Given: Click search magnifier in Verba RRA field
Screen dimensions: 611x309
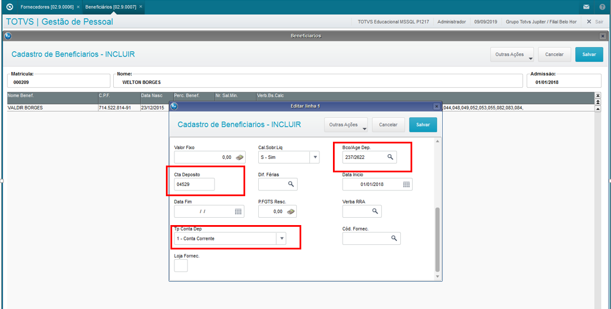Looking at the screenshot, I should pos(375,211).
